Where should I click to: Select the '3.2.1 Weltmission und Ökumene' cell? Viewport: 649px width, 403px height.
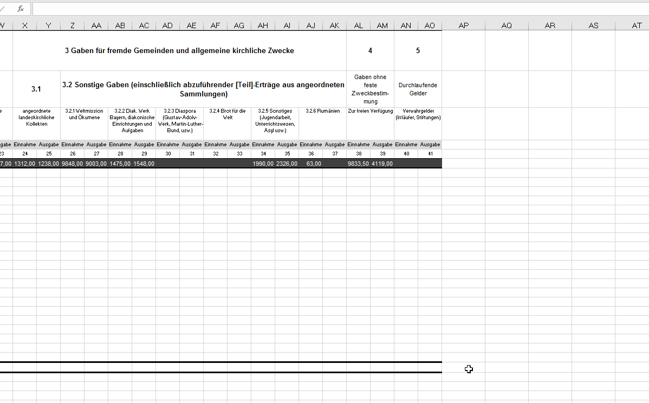84,123
